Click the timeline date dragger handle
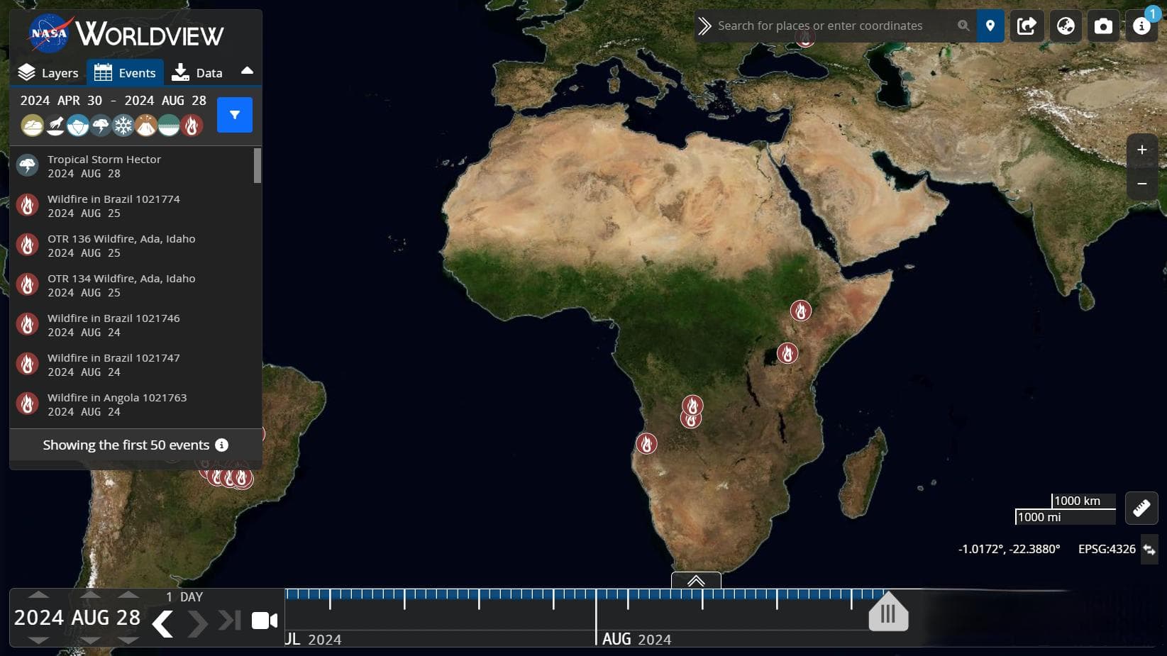This screenshot has height=656, width=1167. point(888,611)
